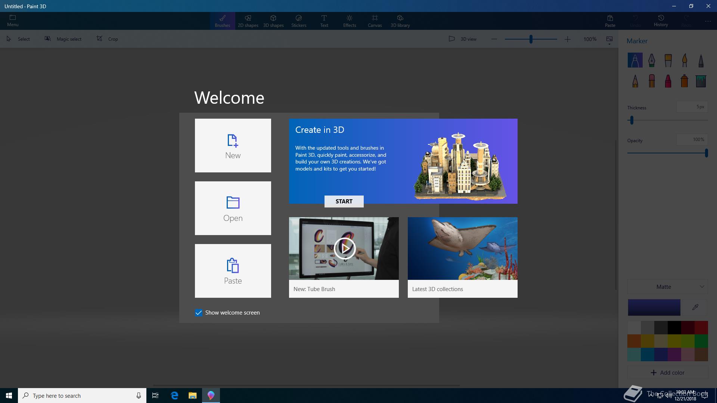Select the Watercolor brush
Screen dimensions: 717x403
[685, 60]
